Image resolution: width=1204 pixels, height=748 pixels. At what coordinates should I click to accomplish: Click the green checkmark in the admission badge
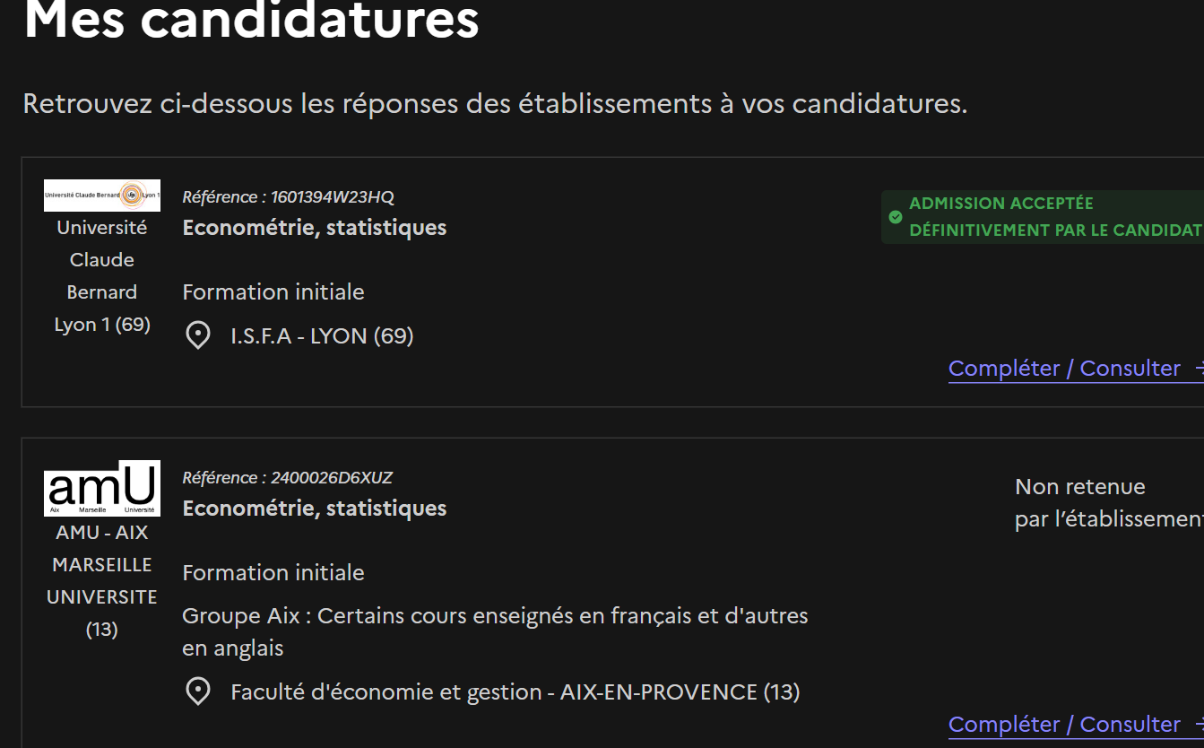(895, 217)
